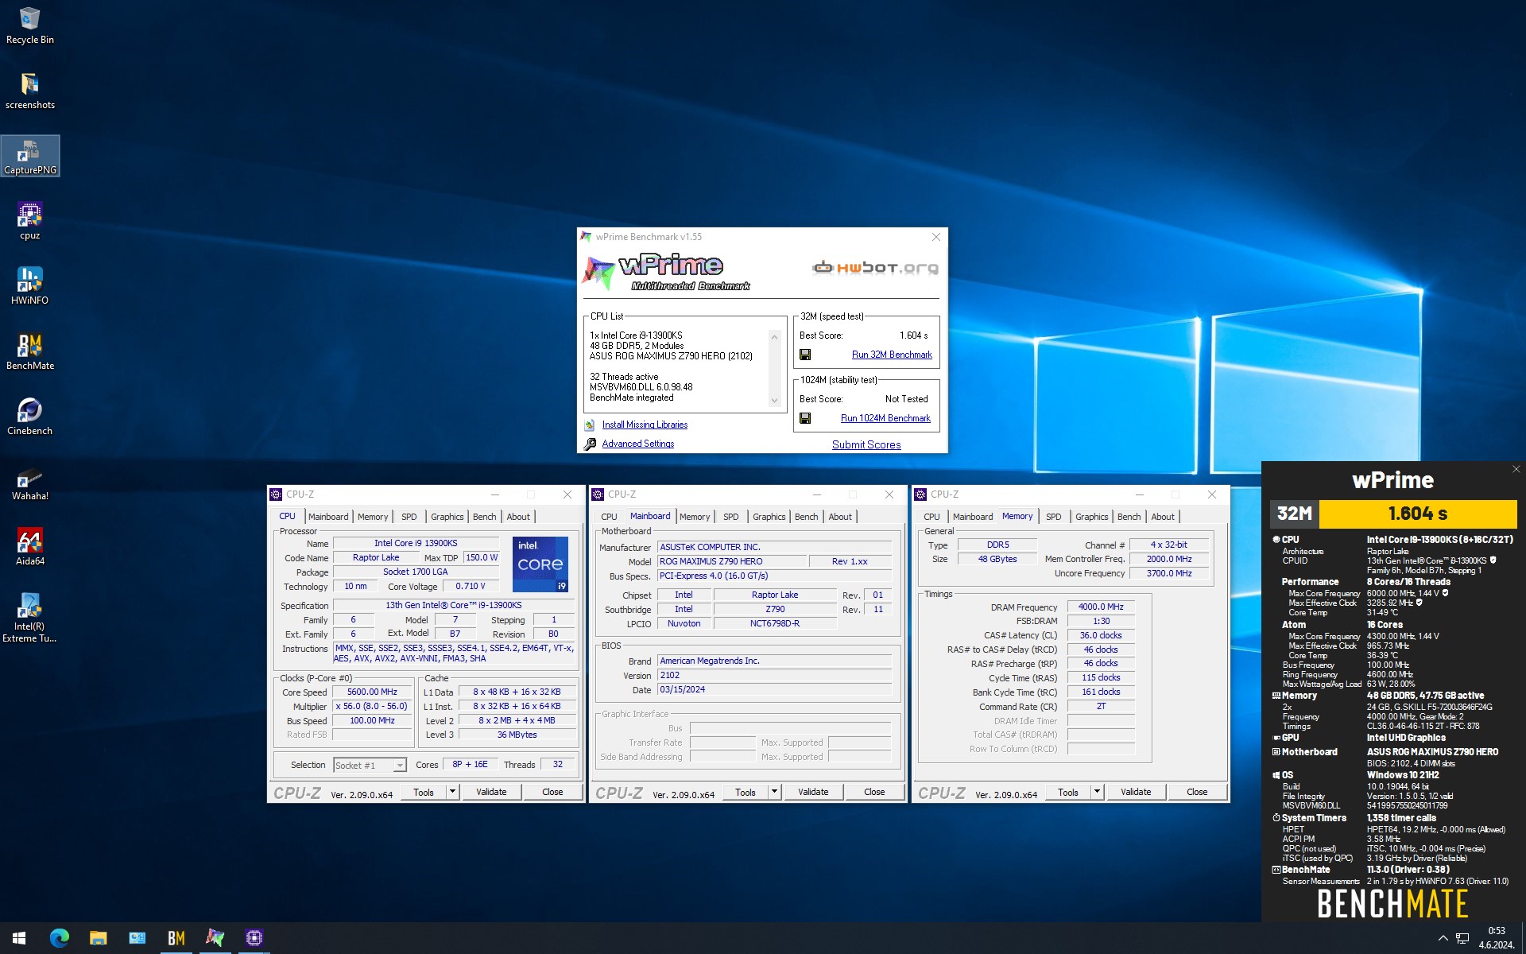Image resolution: width=1526 pixels, height=954 pixels.
Task: Expand Tools dropdown arrow in CPU tab window
Action: 452,792
